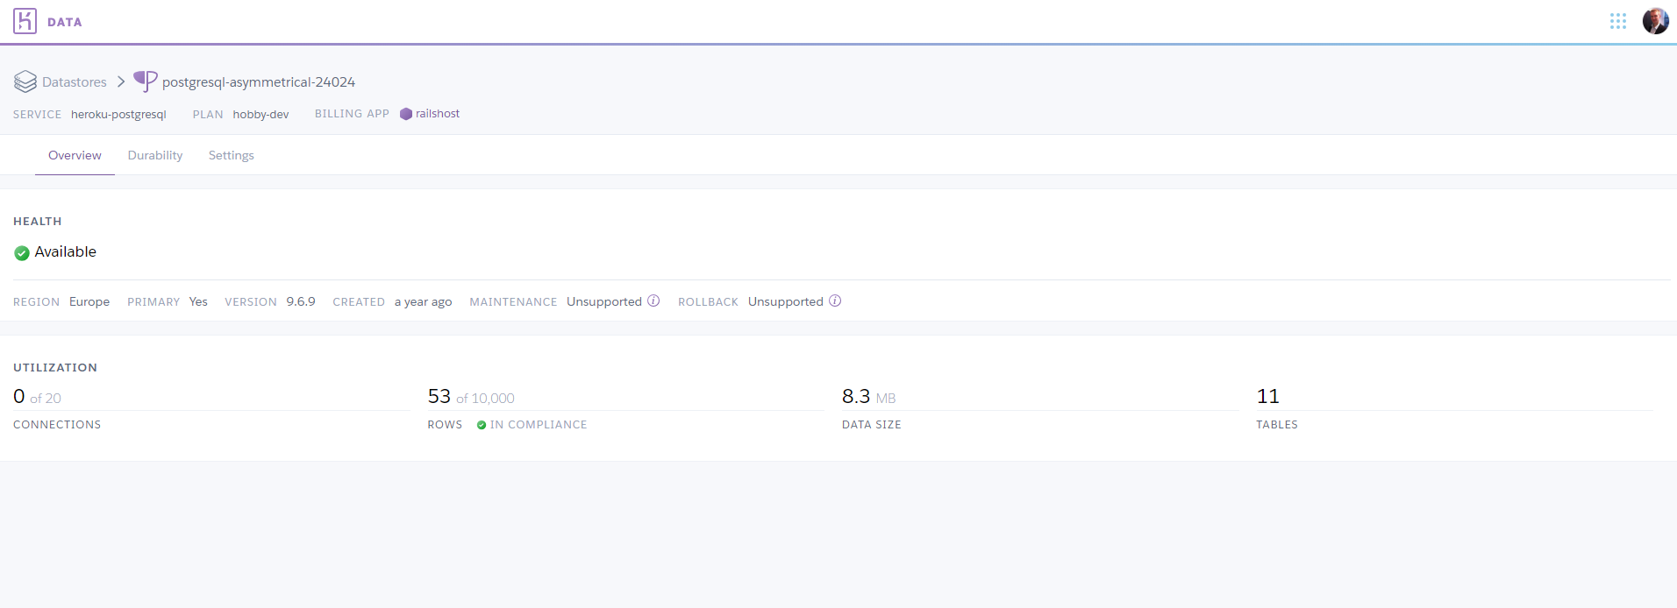Click the 8.3 MB data size value
This screenshot has height=608, width=1677.
(x=869, y=397)
